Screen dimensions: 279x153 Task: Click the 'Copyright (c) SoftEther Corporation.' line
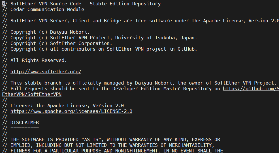[x=57, y=43]
